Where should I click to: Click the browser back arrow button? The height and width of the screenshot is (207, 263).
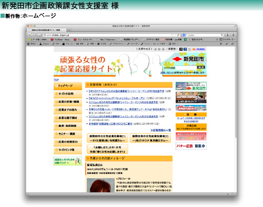(x=29, y=35)
